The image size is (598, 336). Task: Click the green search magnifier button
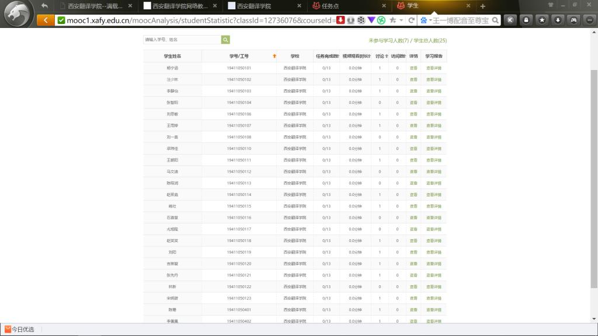tap(225, 40)
